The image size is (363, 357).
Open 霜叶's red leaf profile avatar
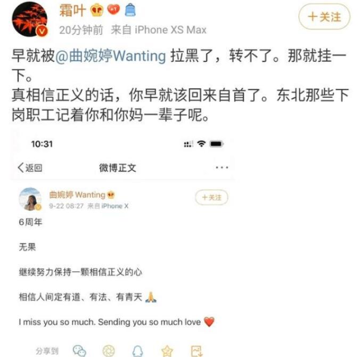tap(30, 20)
